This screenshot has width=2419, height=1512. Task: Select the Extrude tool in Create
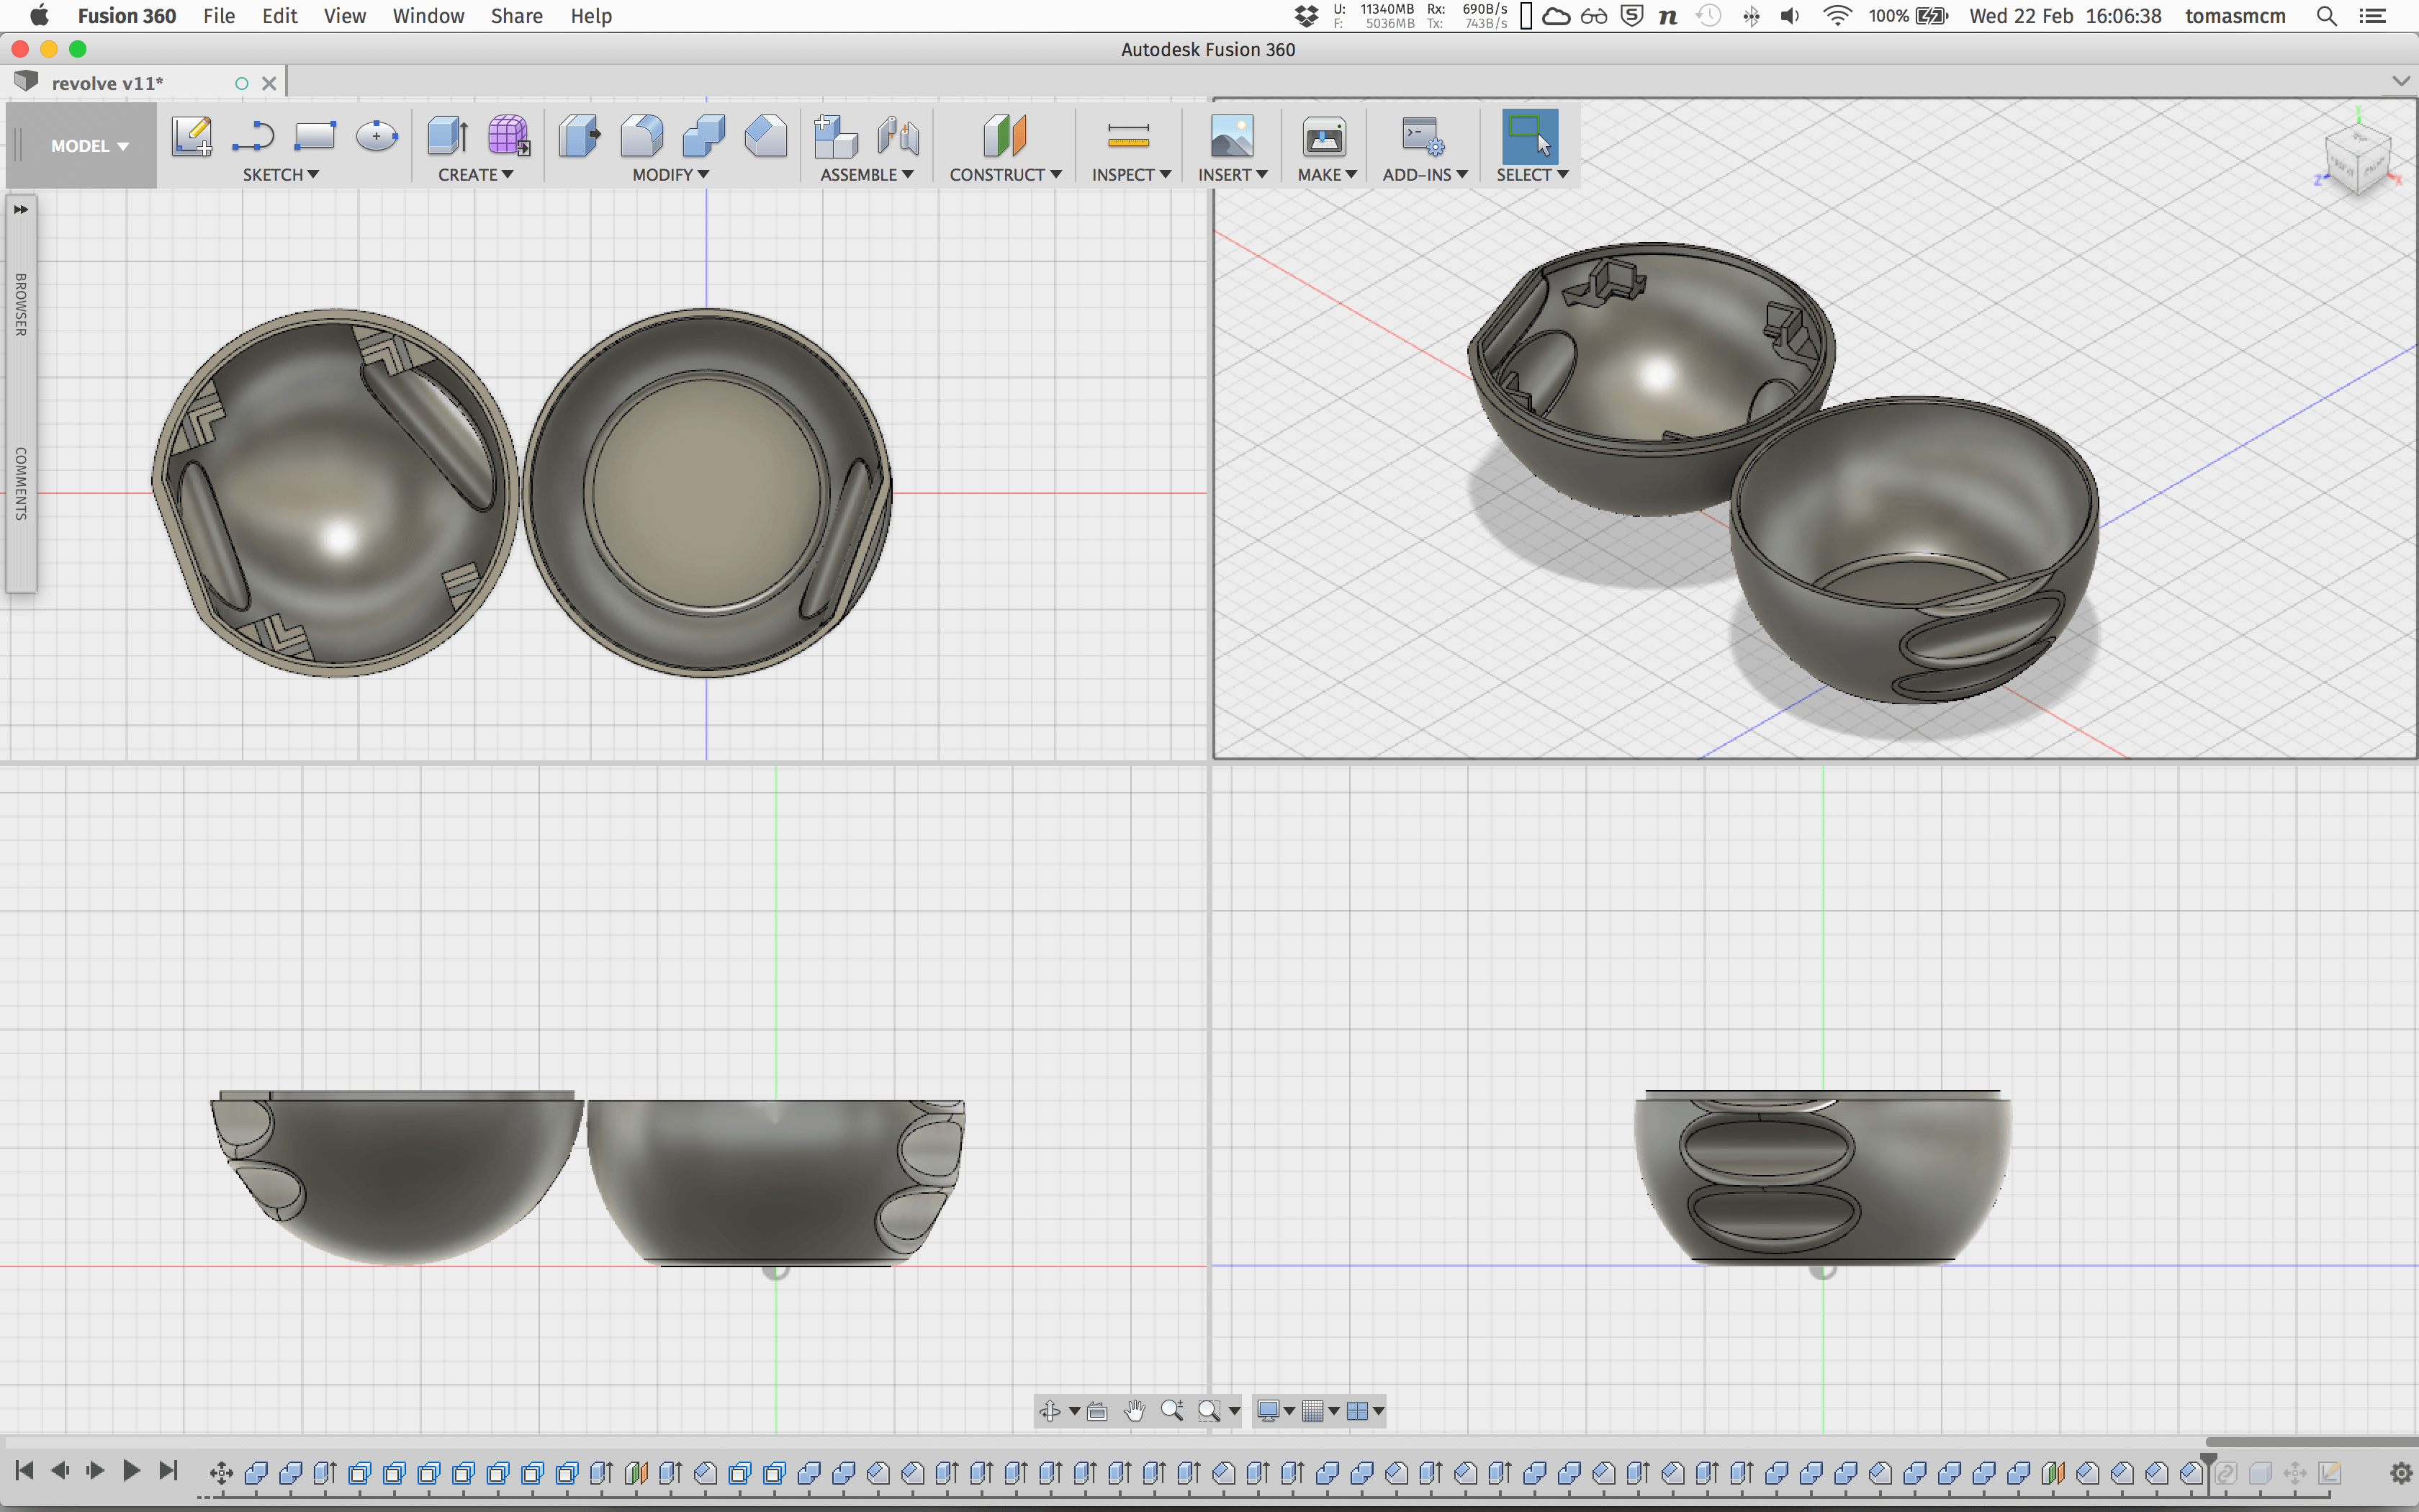point(447,136)
